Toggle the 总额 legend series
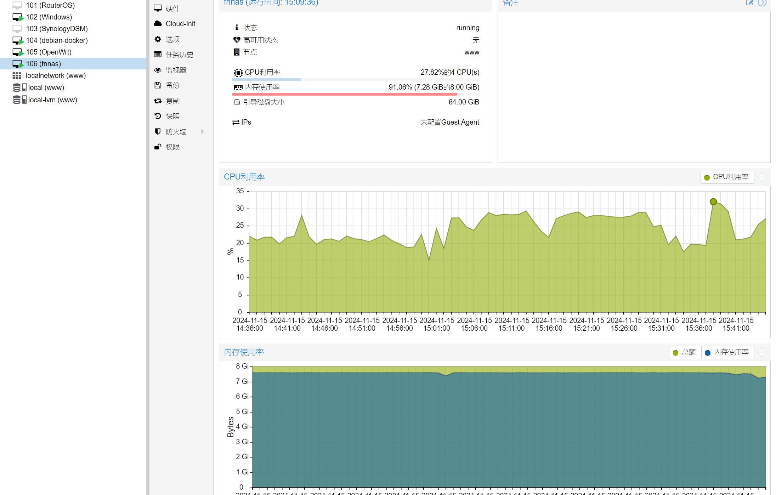Viewport: 776px width, 495px height. tap(685, 352)
